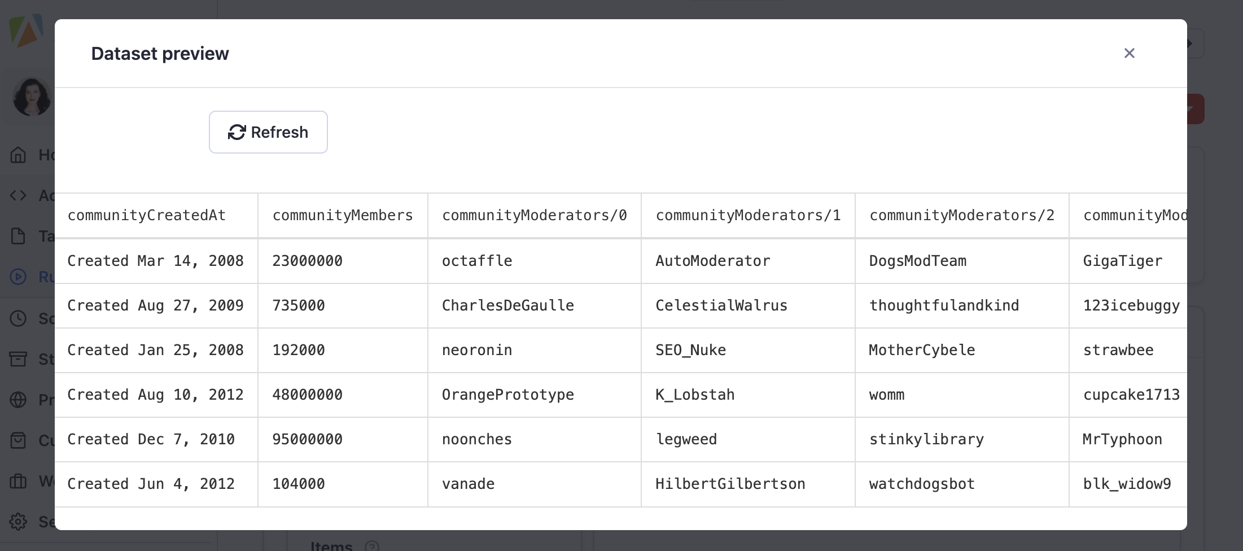Click the moderator cell 'SEO_Nuke'
Screen dimensions: 1243x551
tap(748, 350)
